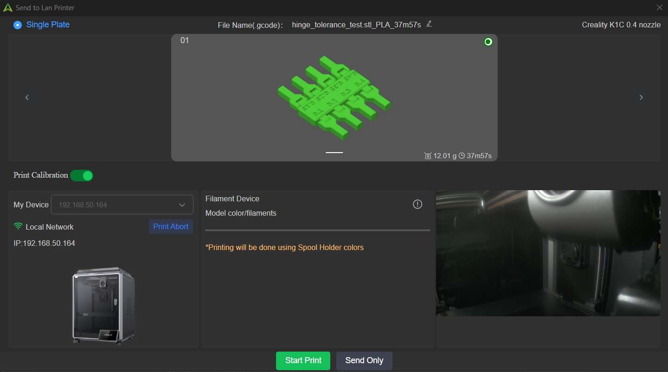Go to previous plate with left arrow

[27, 97]
